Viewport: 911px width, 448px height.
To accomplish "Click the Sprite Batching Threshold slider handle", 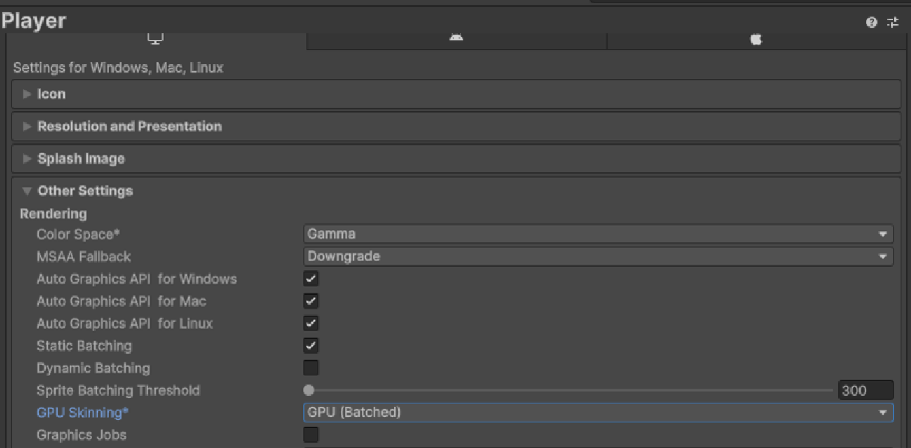I will coord(309,390).
